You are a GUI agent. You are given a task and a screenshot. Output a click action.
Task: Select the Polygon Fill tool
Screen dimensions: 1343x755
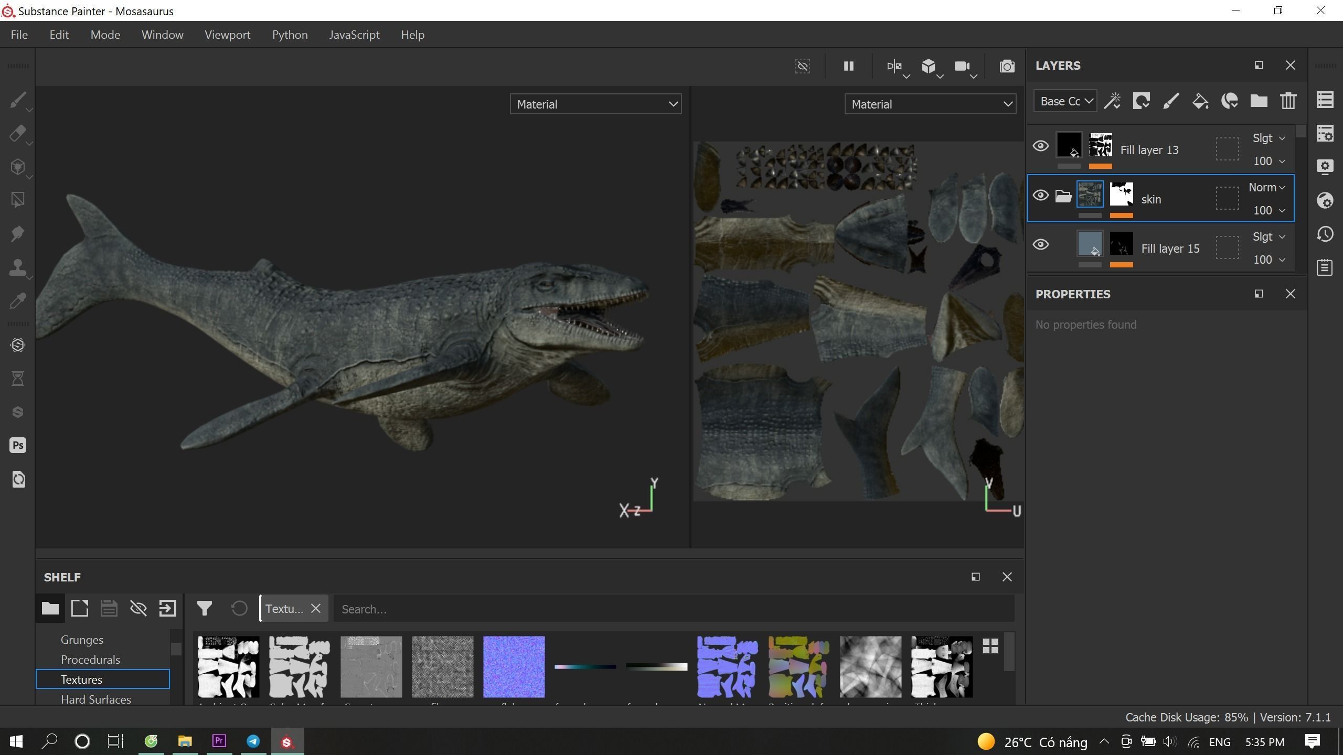coord(17,200)
